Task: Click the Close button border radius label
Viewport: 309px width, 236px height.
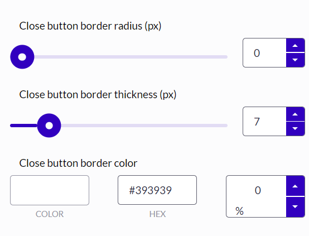Action: click(x=90, y=26)
